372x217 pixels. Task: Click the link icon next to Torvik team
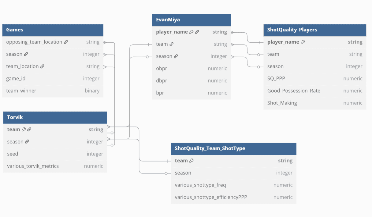coord(29,130)
